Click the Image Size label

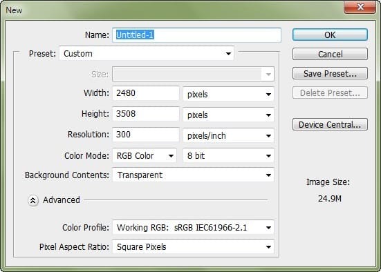tap(328, 182)
